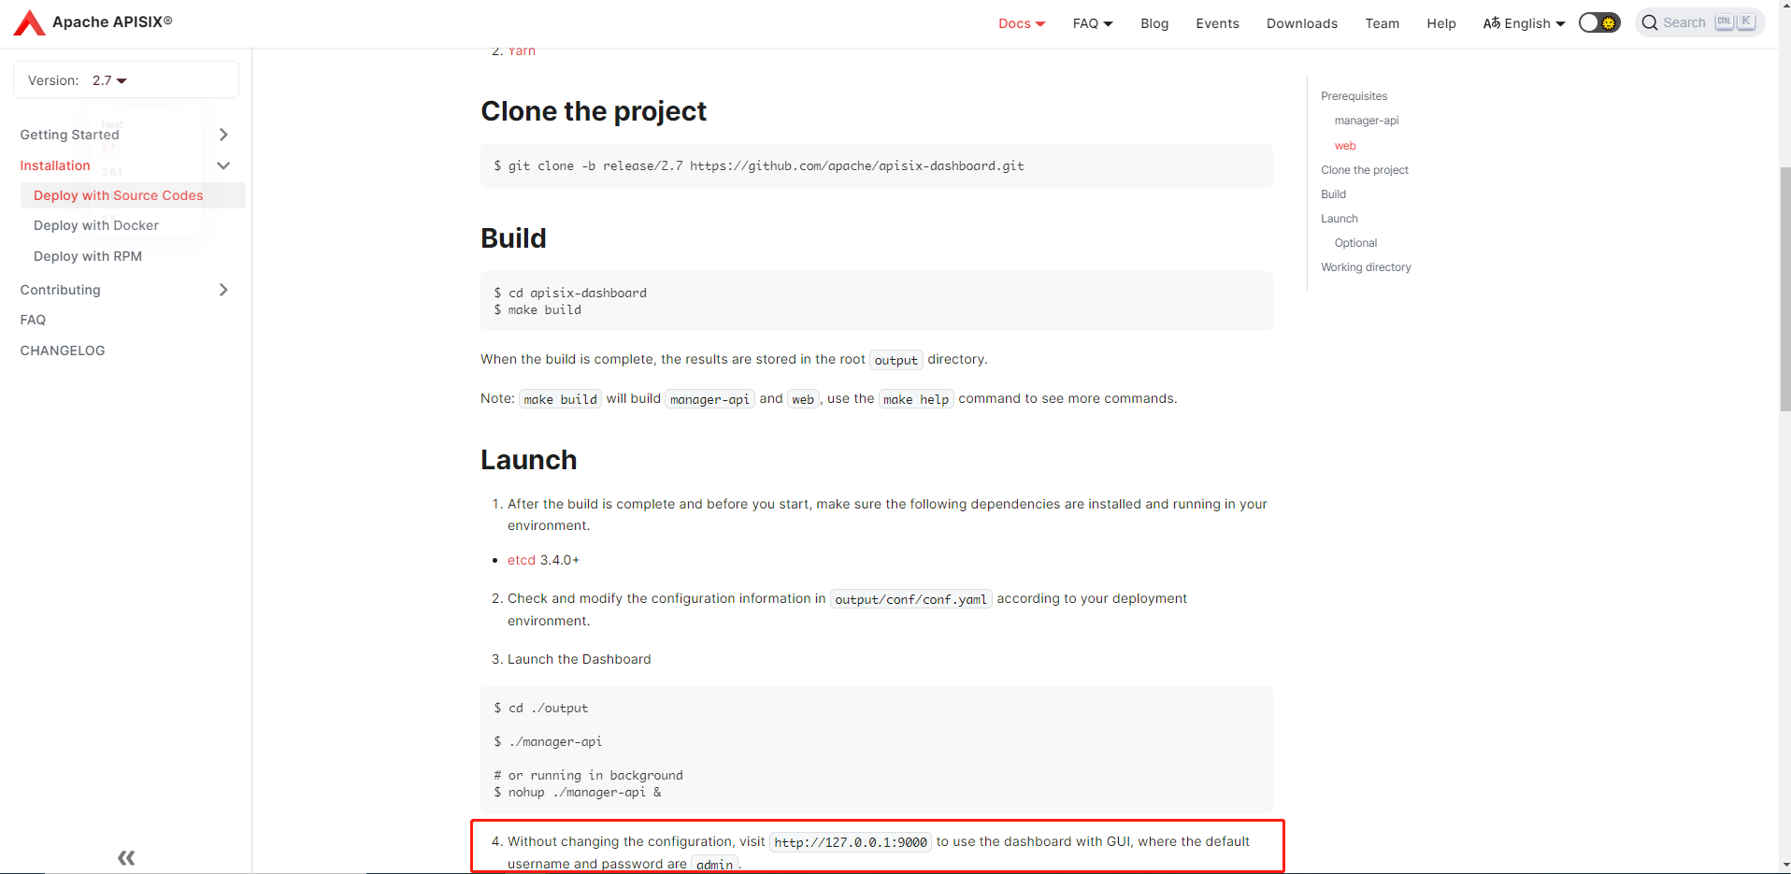Open Deploy with Docker page

tap(96, 225)
